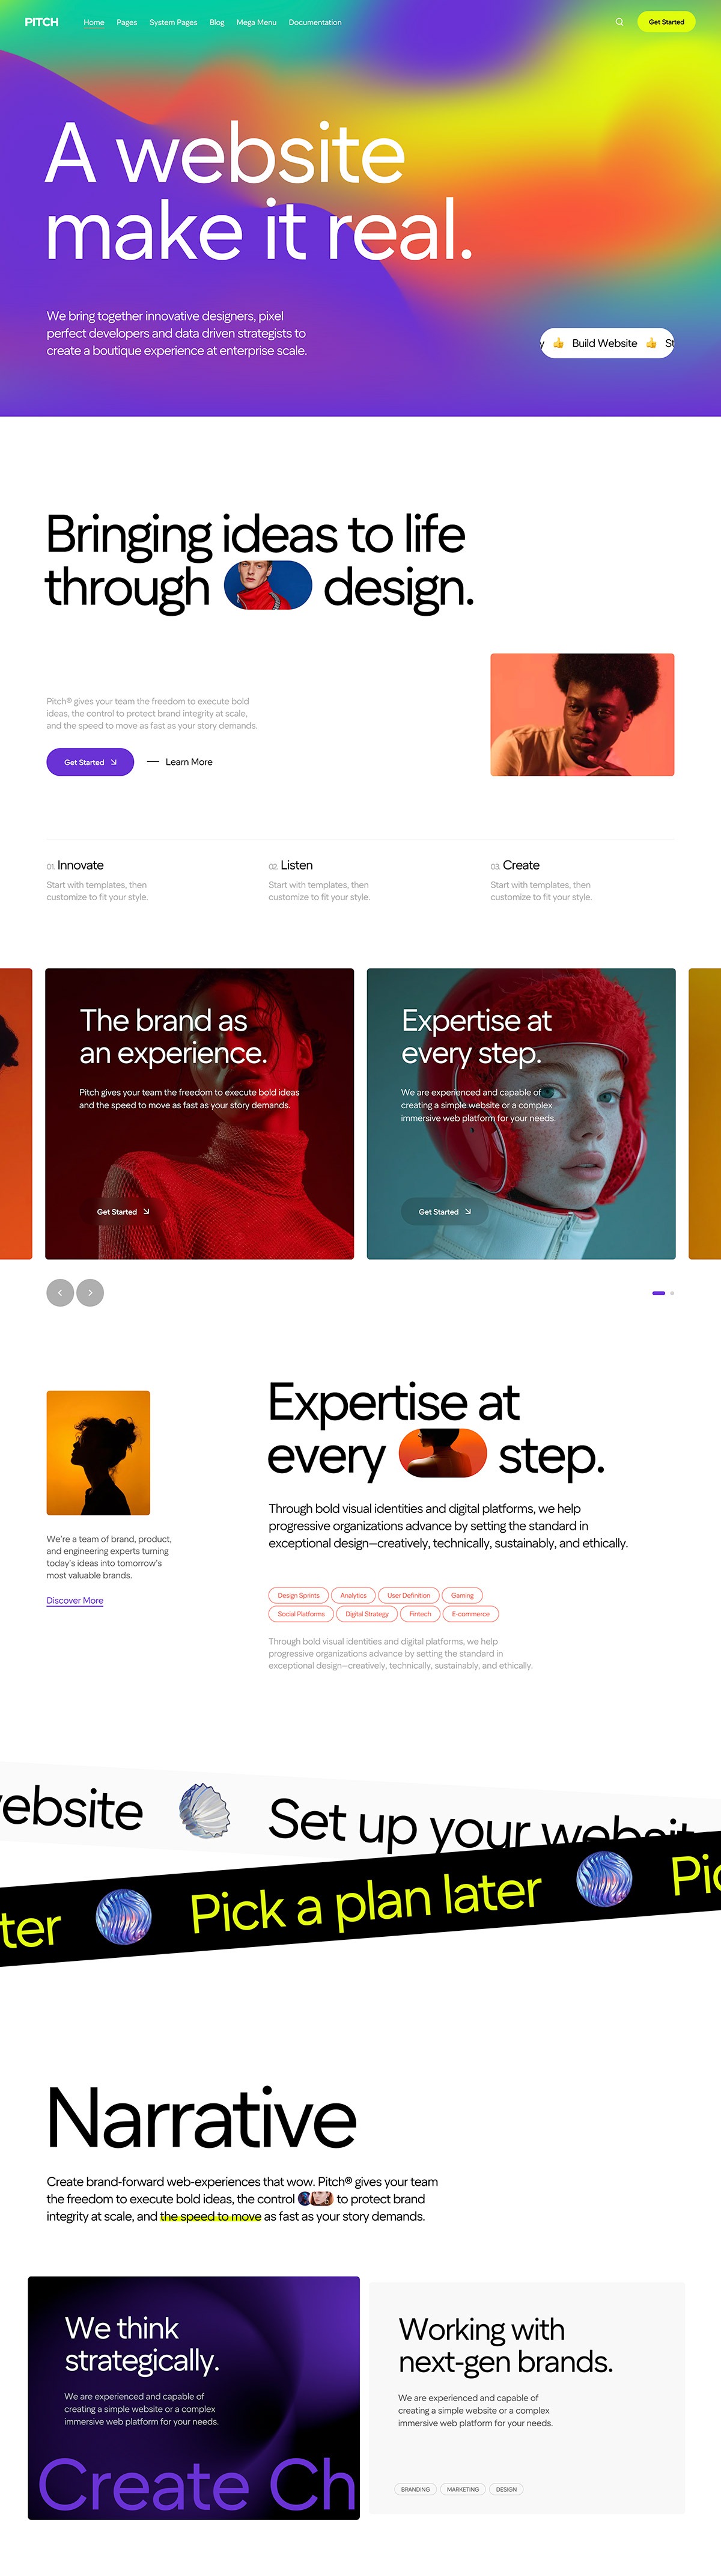Expand the Pages menu
Screen dimensions: 721x2576
click(127, 22)
